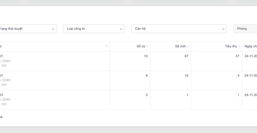Open the Phòng dropdown filter
257x133 pixels.
pyautogui.click(x=245, y=29)
